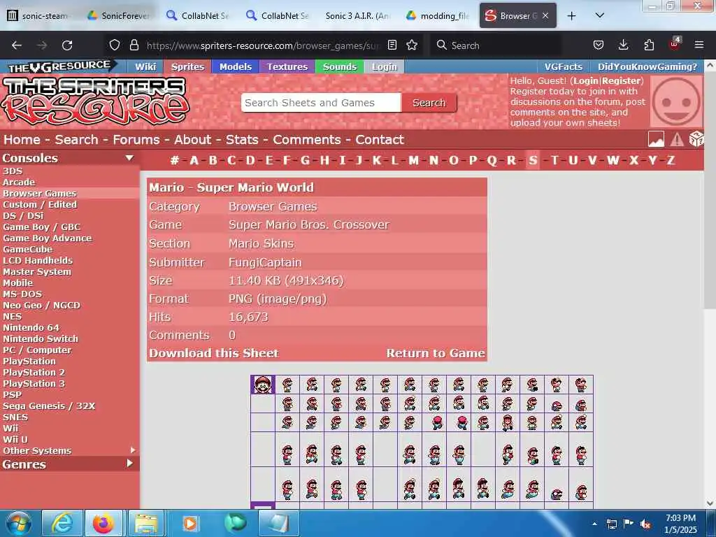This screenshot has height=537, width=716.
Task: Bookmark this page with the star icon
Action: pyautogui.click(x=412, y=45)
